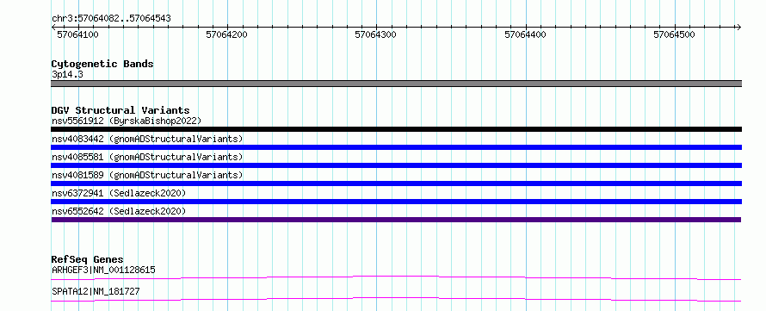This screenshot has height=311, width=766.
Task: Click ruler tick label 57064400
Action: pyautogui.click(x=525, y=34)
